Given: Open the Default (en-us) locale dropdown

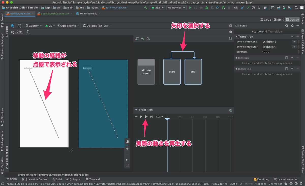Looking at the screenshot, I should tap(97, 26).
